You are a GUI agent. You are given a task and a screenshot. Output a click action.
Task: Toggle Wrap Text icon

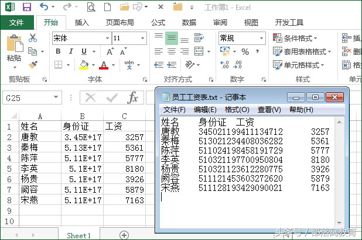[199, 38]
